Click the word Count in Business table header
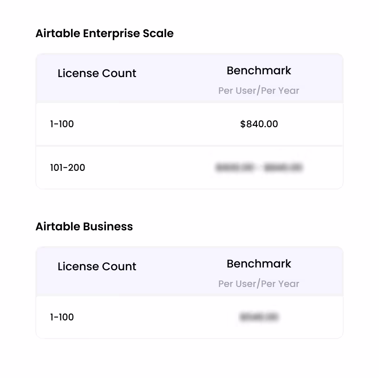This screenshot has height=378, width=379. coord(119,267)
